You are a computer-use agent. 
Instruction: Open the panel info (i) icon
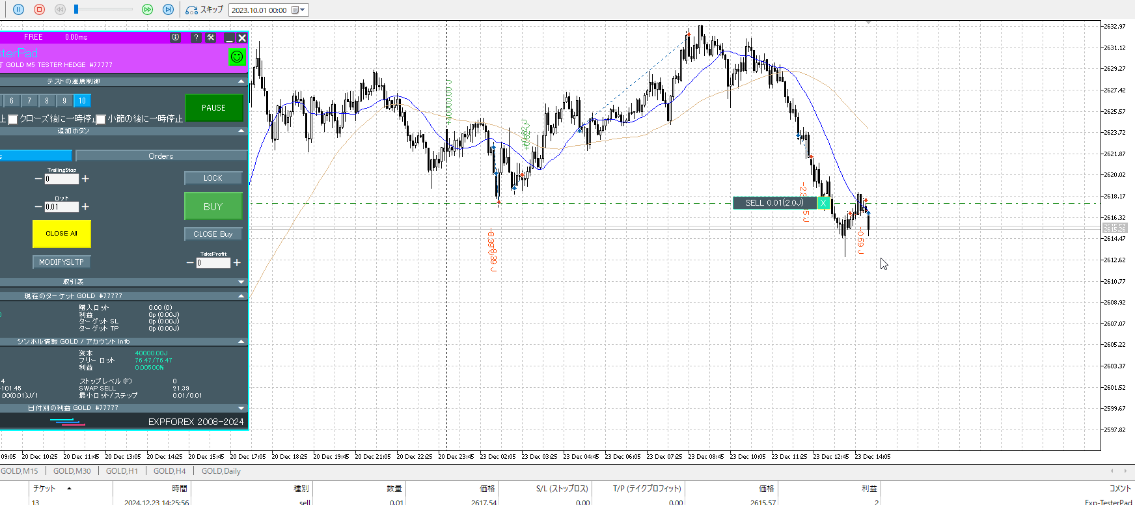tap(176, 38)
